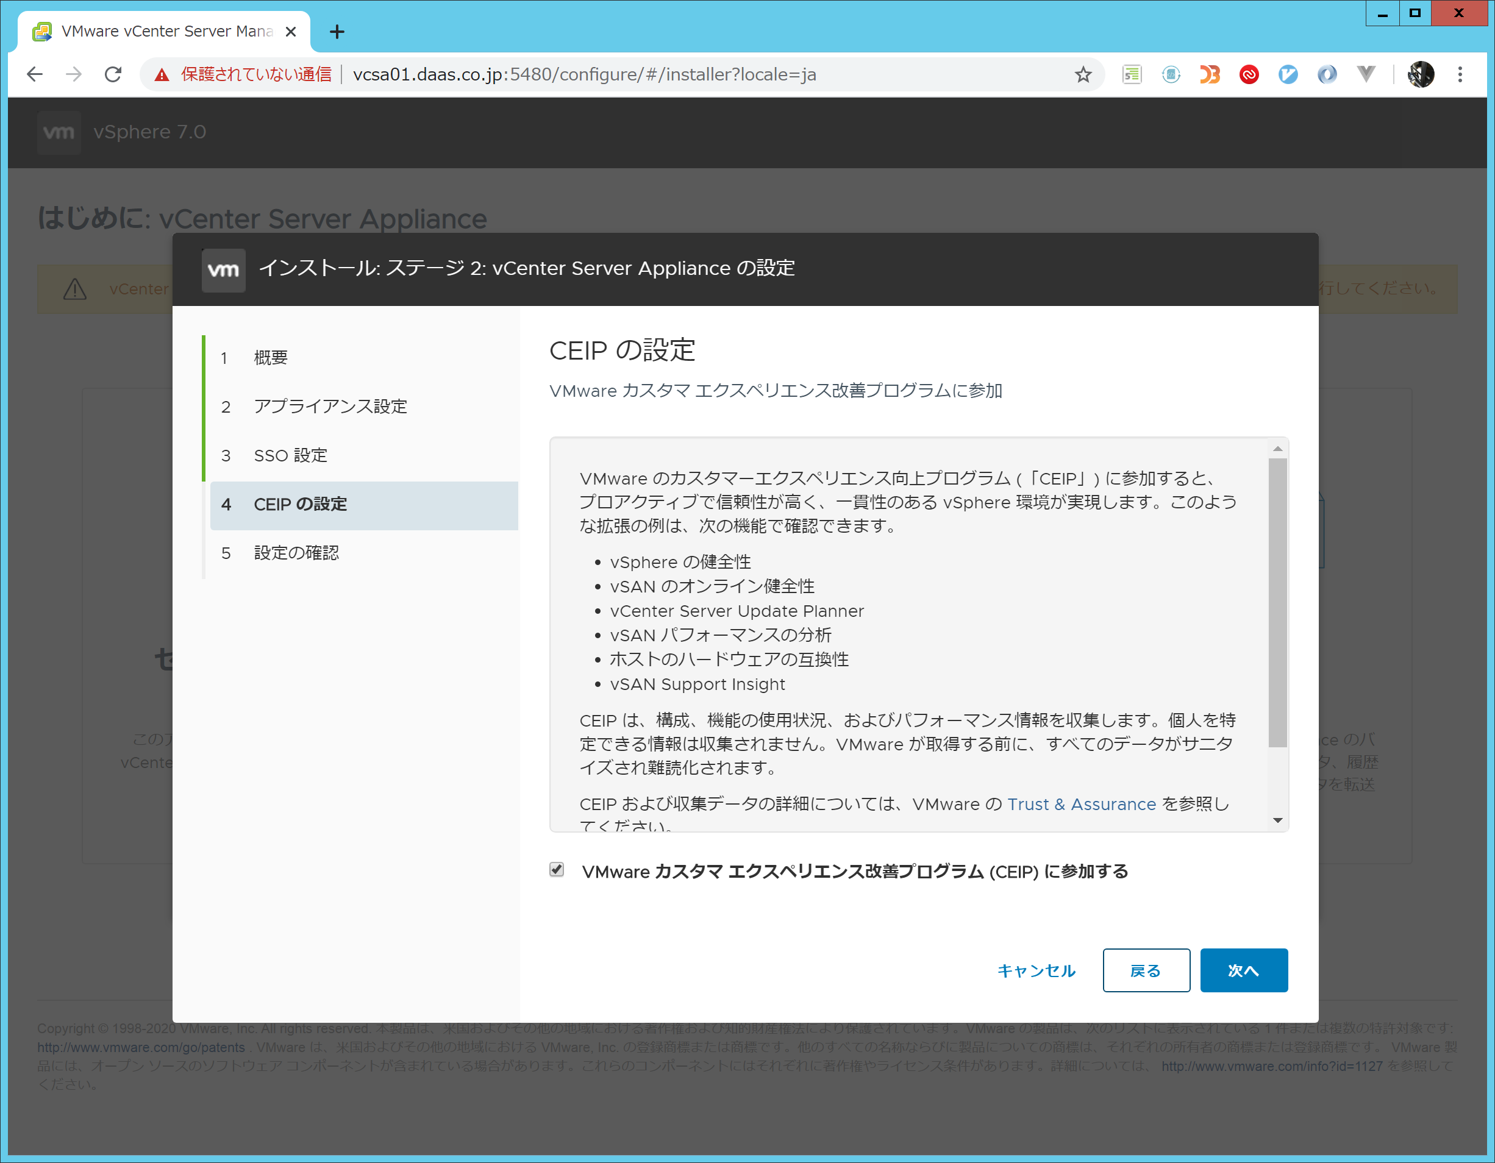1495x1163 pixels.
Task: Go to step 2 アプライアンス設定
Action: pyautogui.click(x=364, y=407)
